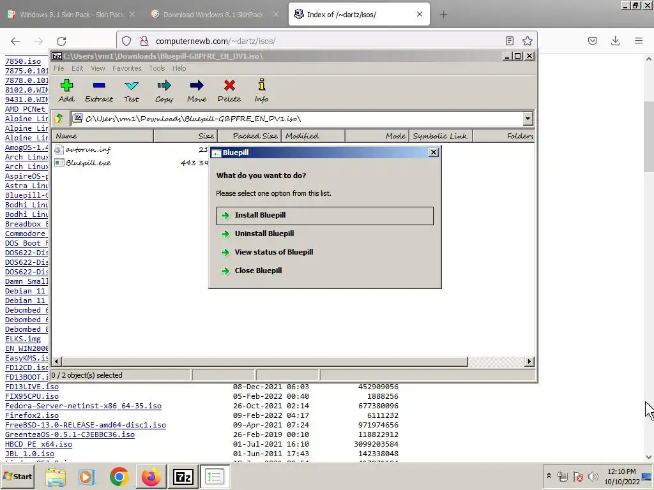The height and width of the screenshot is (490, 654).
Task: Open a new Firefox tab
Action: (x=443, y=15)
